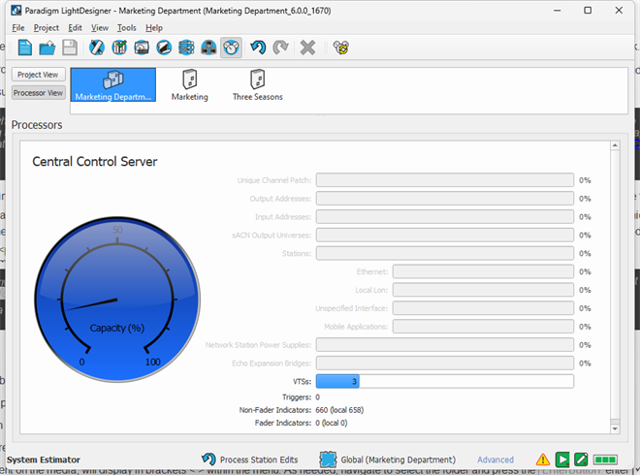Click the Triggers value 0
Image resolution: width=640 pixels, height=475 pixels.
tap(317, 397)
